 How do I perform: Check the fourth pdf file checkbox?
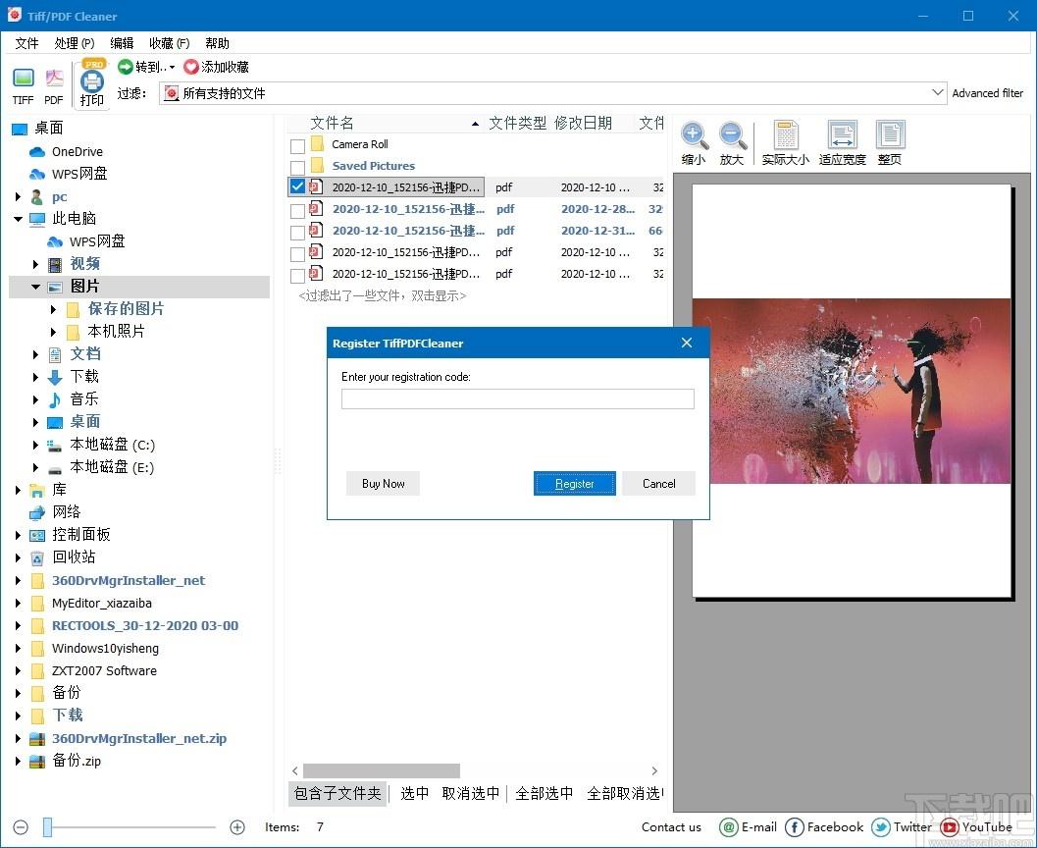coord(297,254)
